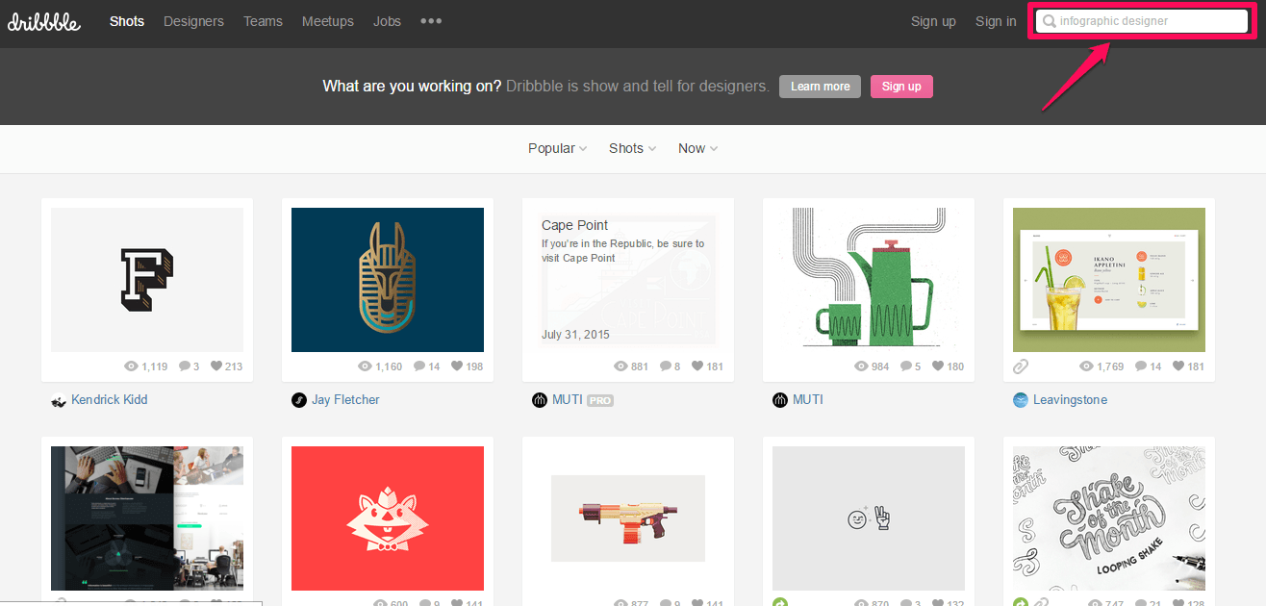Open the Anubis logo shot thumbnail

[x=388, y=280]
